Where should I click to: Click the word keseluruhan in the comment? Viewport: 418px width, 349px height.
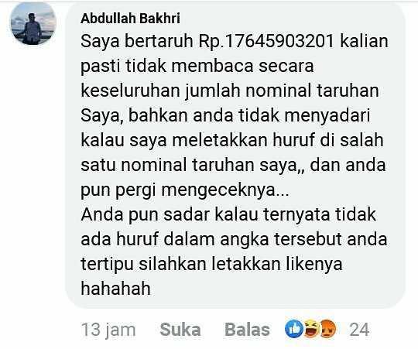click(x=130, y=91)
